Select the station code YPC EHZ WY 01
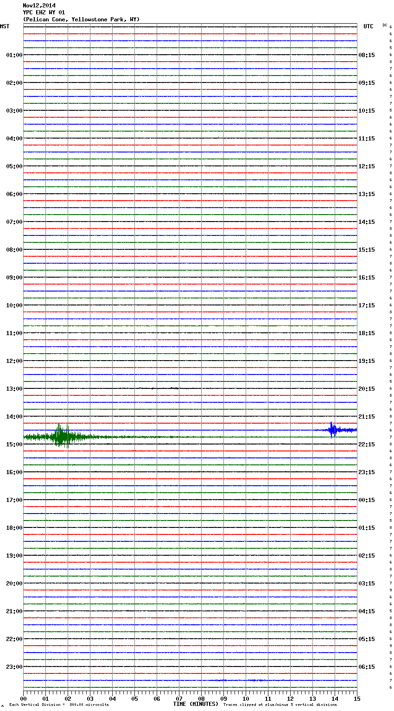This screenshot has width=394, height=711. [x=44, y=13]
